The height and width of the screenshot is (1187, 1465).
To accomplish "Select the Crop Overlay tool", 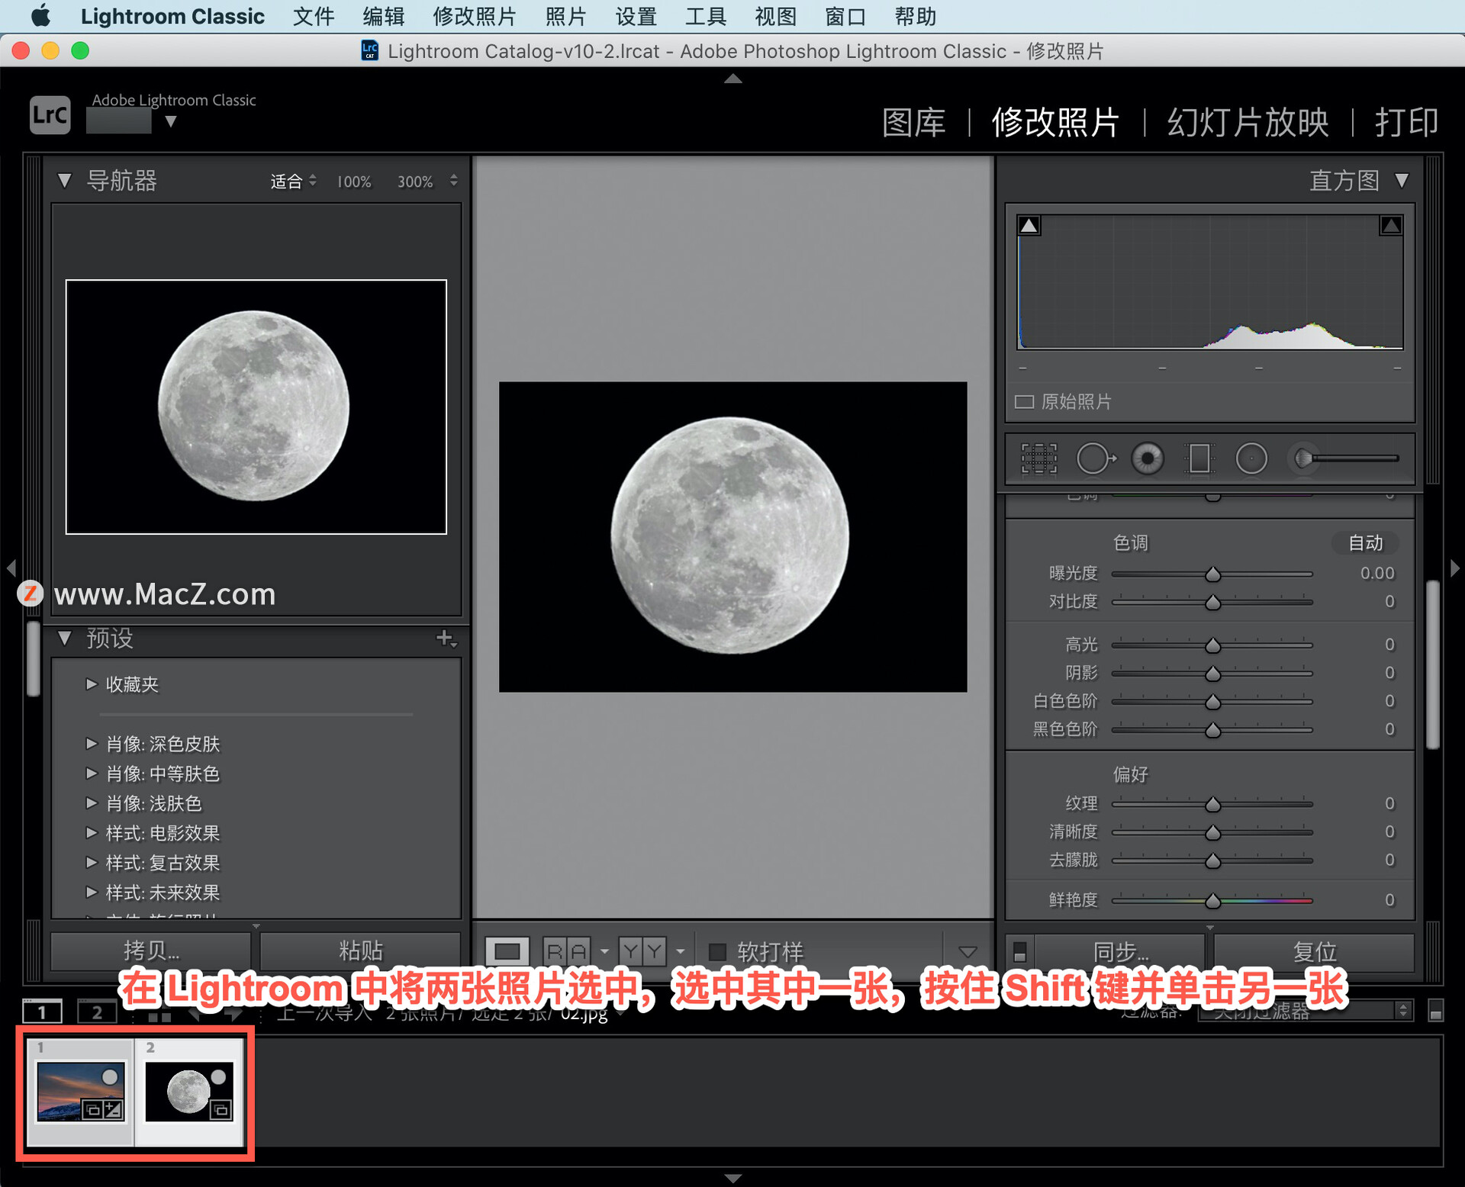I will [1038, 459].
